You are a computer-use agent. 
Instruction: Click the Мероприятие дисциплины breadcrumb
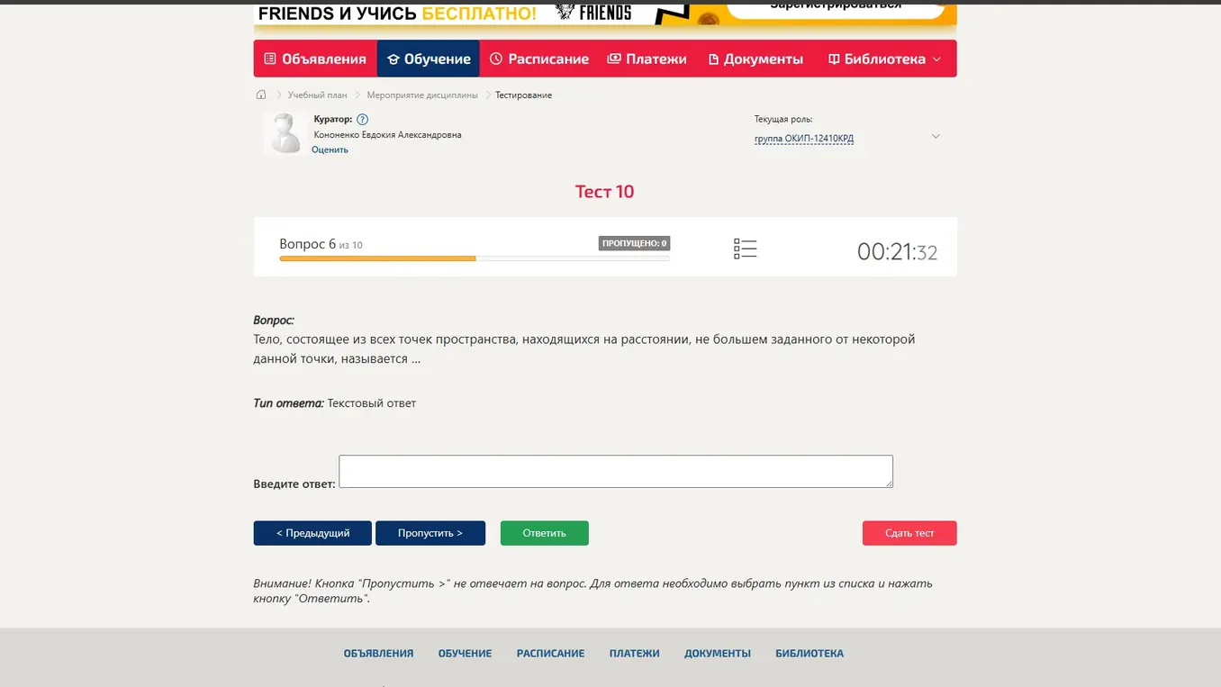coord(422,95)
